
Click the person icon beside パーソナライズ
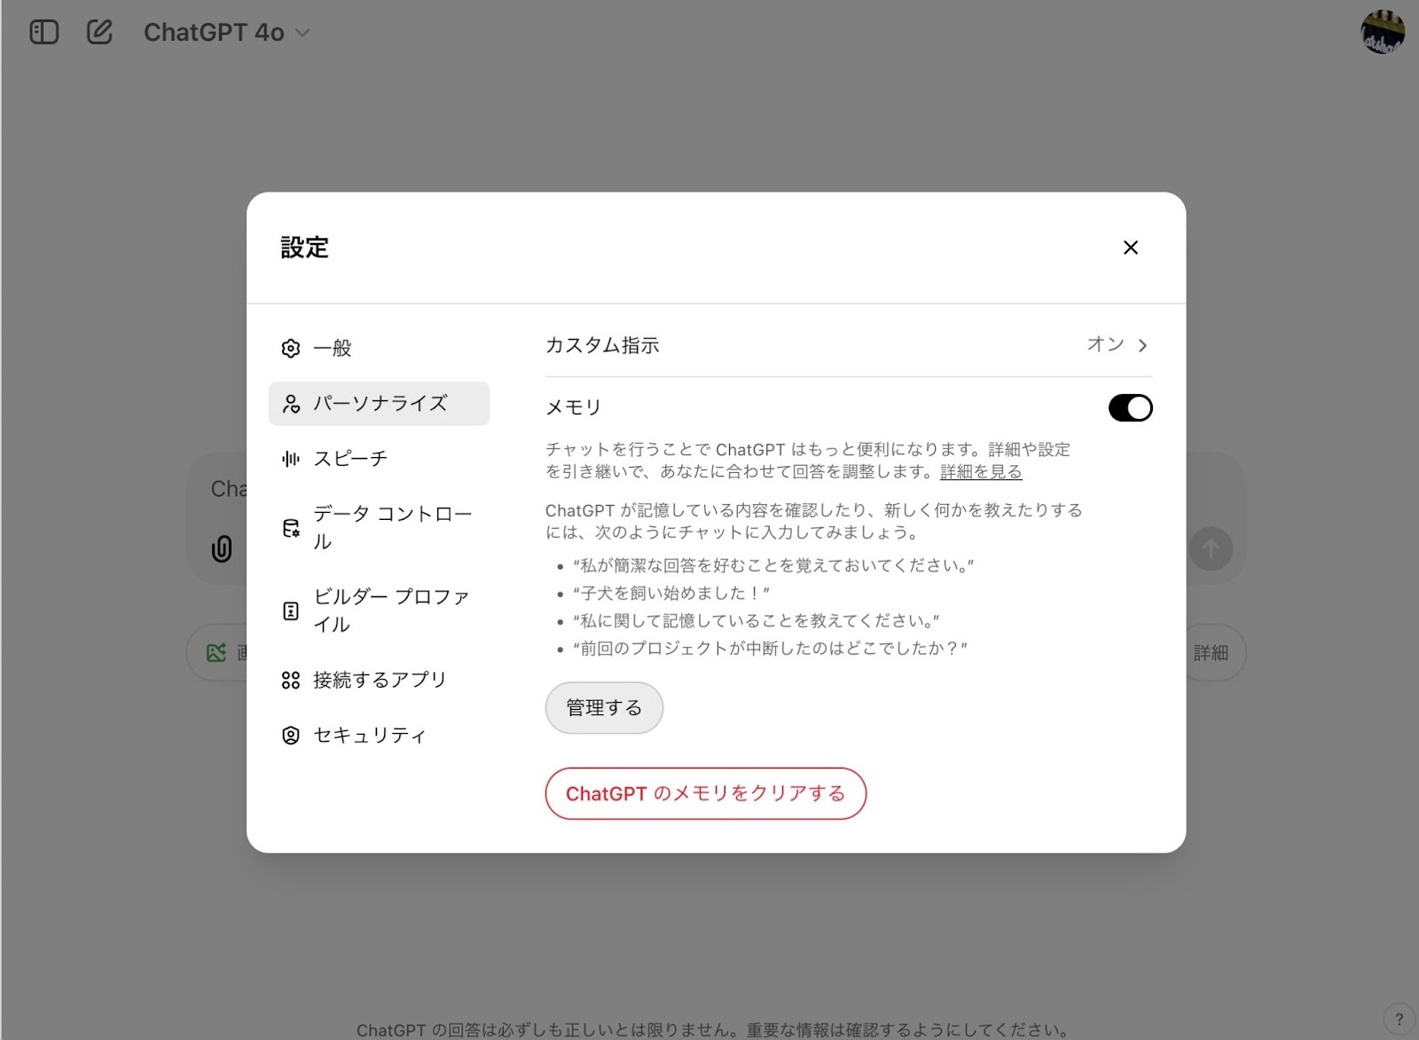pos(291,404)
